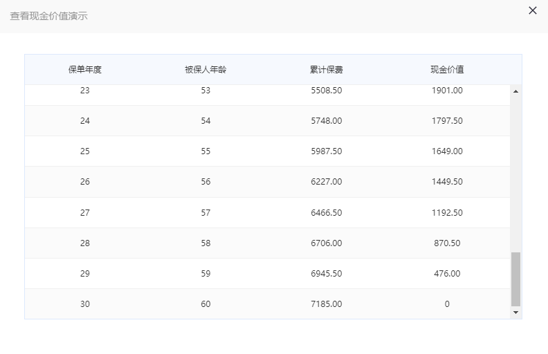Select the cash value 1797.50 cell
This screenshot has width=548, height=354.
pyautogui.click(x=447, y=121)
